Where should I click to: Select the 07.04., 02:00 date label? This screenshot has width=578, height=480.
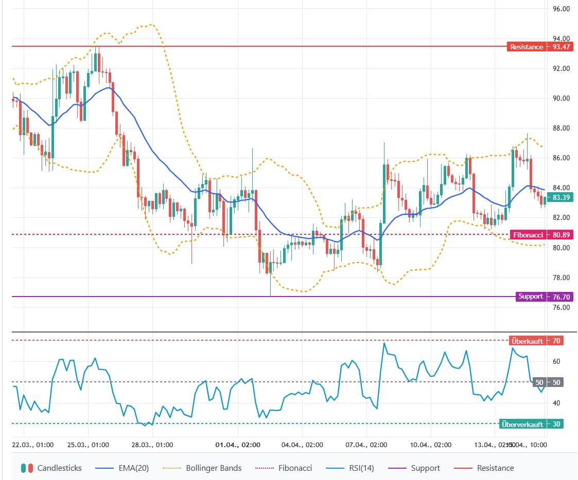365,445
